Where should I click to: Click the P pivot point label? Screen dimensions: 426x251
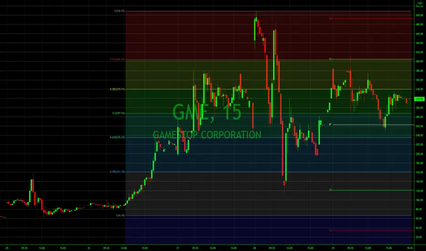pos(330,125)
